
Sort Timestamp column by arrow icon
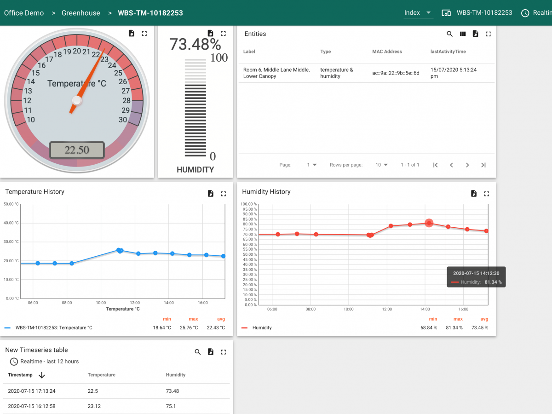pos(42,375)
